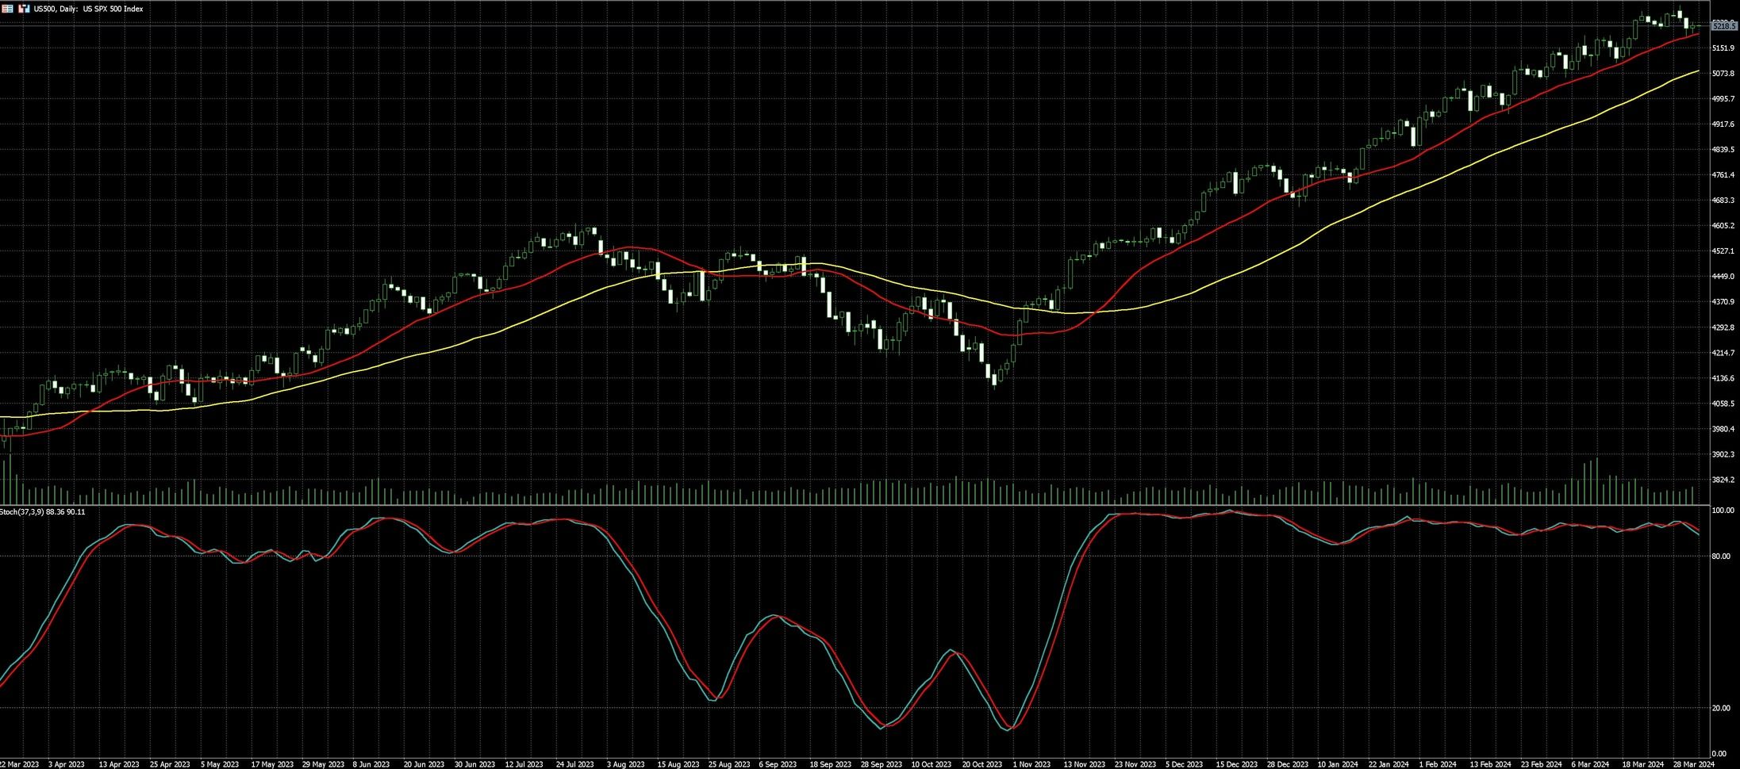The image size is (1740, 769).
Task: Click the 15 Dec 2023 date label
Action: tap(1237, 764)
